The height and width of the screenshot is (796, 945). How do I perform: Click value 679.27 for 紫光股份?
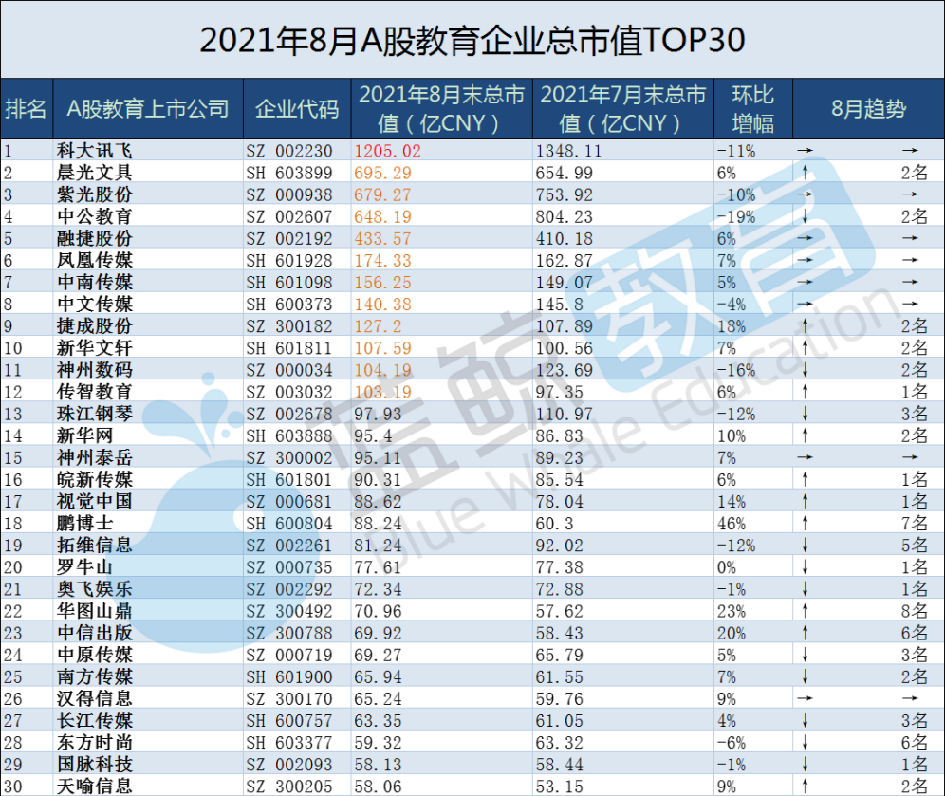click(x=382, y=195)
